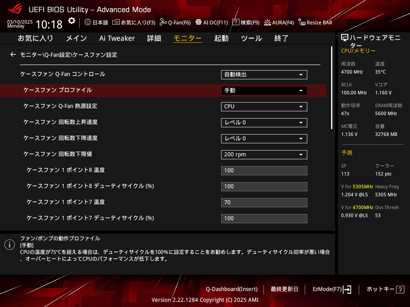Switch to メイン tab
The image size is (410, 307).
point(76,38)
